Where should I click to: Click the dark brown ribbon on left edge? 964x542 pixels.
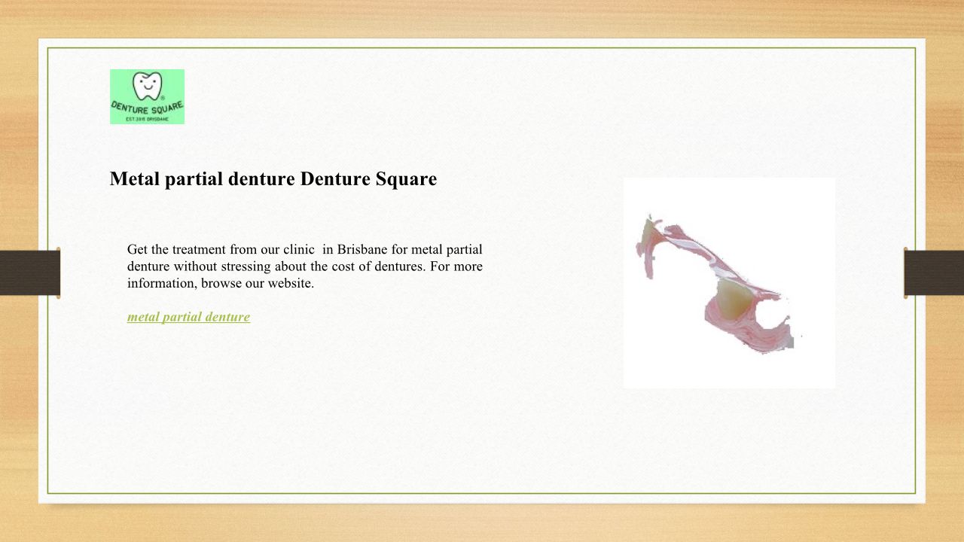[x=30, y=273]
